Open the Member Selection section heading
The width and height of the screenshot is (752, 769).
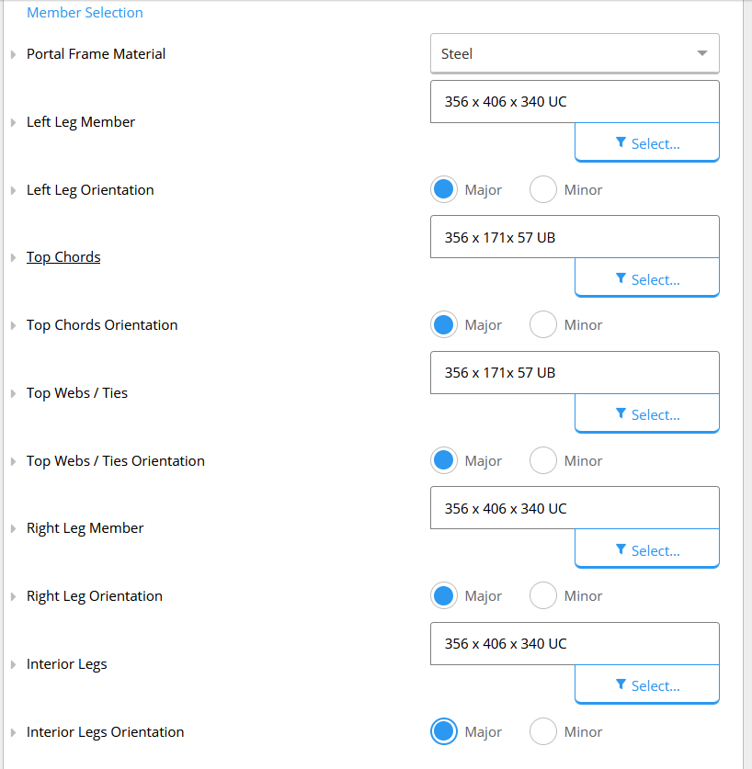85,12
